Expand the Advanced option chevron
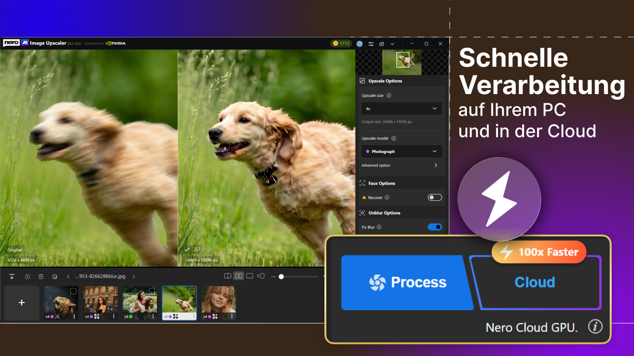Image resolution: width=634 pixels, height=356 pixels. coord(436,165)
